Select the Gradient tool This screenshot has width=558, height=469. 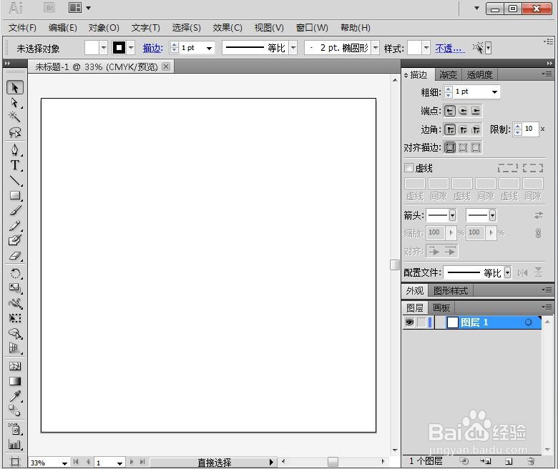(x=14, y=381)
